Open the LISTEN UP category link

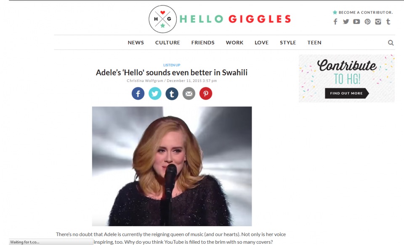click(172, 65)
